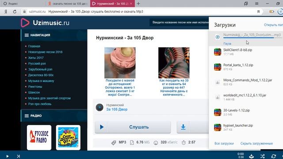
Task: Click the Nurminskij_-_Za_105_Dvor mp3 file name
Action: click(x=252, y=35)
